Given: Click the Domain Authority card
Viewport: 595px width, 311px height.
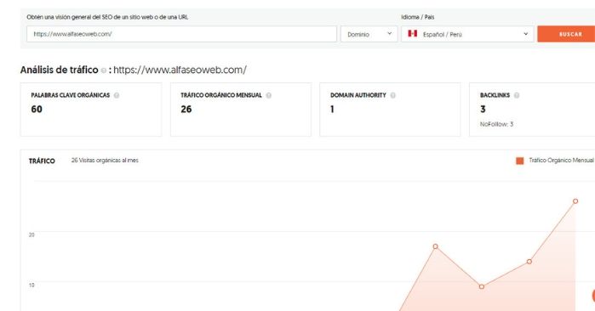Looking at the screenshot, I should coord(390,110).
